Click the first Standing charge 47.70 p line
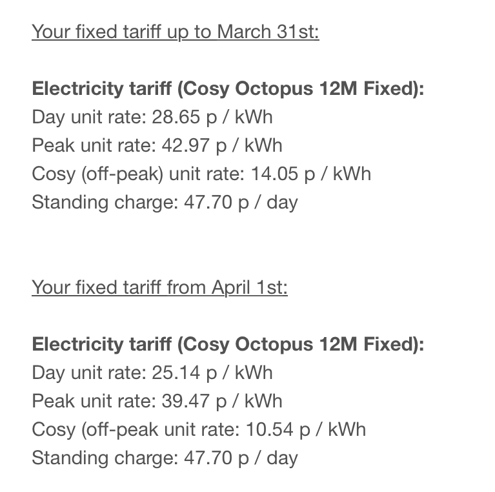The height and width of the screenshot is (492, 495). coord(165,203)
